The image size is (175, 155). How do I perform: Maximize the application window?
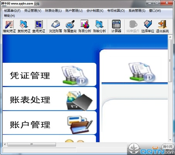[x=157, y=3]
